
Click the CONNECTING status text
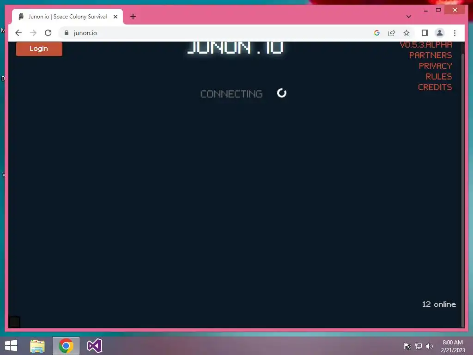(231, 94)
